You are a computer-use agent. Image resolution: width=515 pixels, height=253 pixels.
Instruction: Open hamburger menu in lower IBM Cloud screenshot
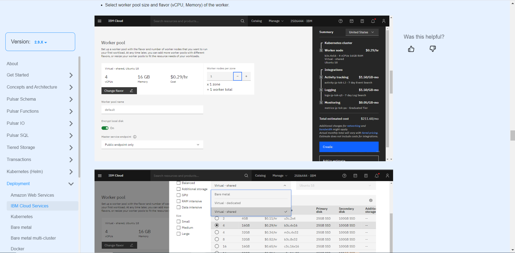(100, 176)
